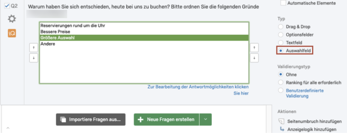The image size is (347, 133).
Task: Select the 'Auswahlfeld' type radio
Action: (281, 51)
